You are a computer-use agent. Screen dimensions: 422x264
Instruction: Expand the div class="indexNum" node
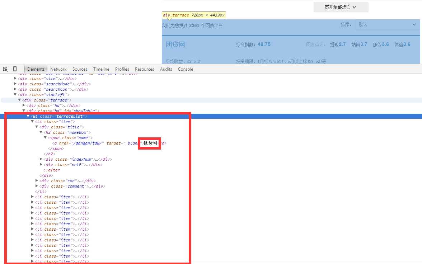(x=41, y=159)
